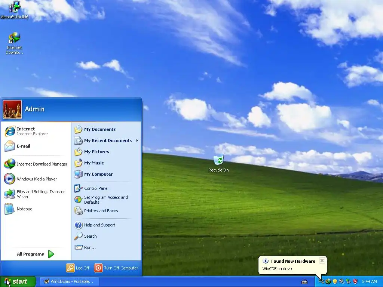Open Control Panel

106,188
